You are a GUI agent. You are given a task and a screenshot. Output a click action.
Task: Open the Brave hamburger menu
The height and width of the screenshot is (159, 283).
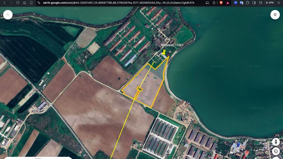(x=279, y=3)
